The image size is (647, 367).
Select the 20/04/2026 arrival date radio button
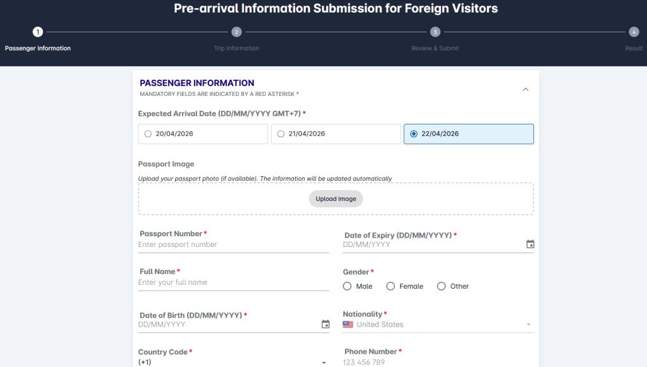(147, 133)
